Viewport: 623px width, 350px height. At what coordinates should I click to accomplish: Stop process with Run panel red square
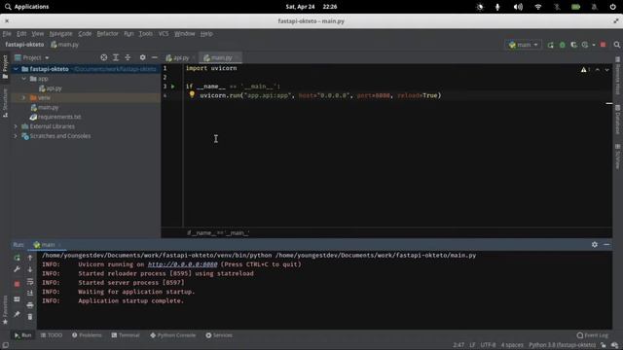coord(17,284)
